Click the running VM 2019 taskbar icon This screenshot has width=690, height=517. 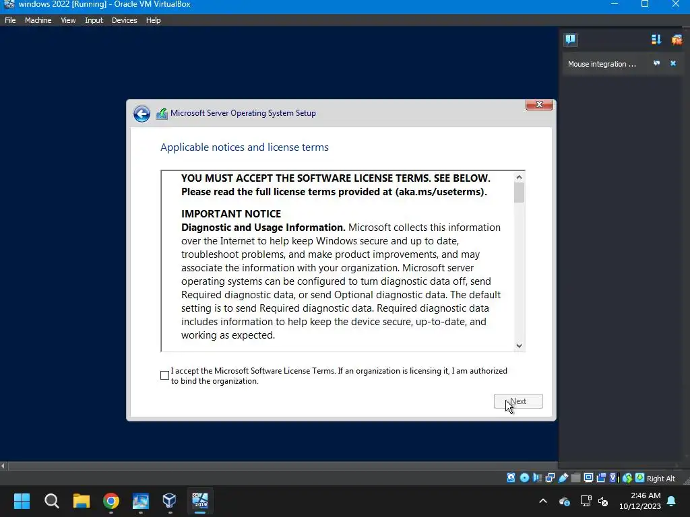click(x=199, y=501)
